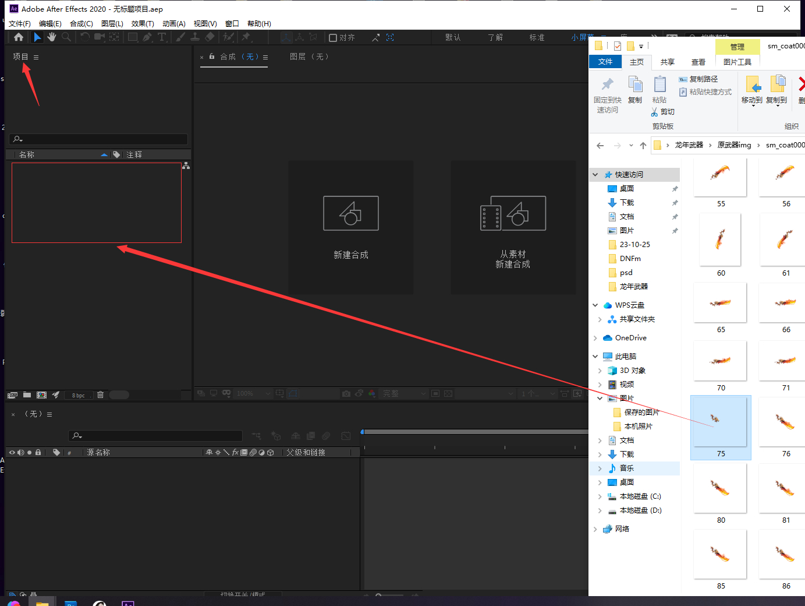
Task: Click the 8 bpc color depth setting
Action: (79, 395)
